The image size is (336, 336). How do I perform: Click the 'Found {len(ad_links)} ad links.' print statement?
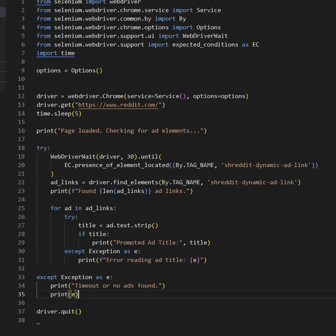click(x=122, y=191)
